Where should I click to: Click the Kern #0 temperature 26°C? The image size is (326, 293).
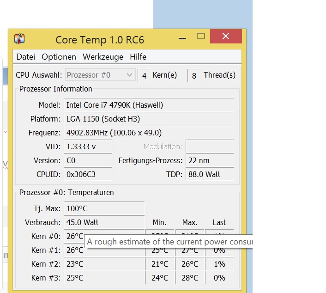[x=75, y=236]
